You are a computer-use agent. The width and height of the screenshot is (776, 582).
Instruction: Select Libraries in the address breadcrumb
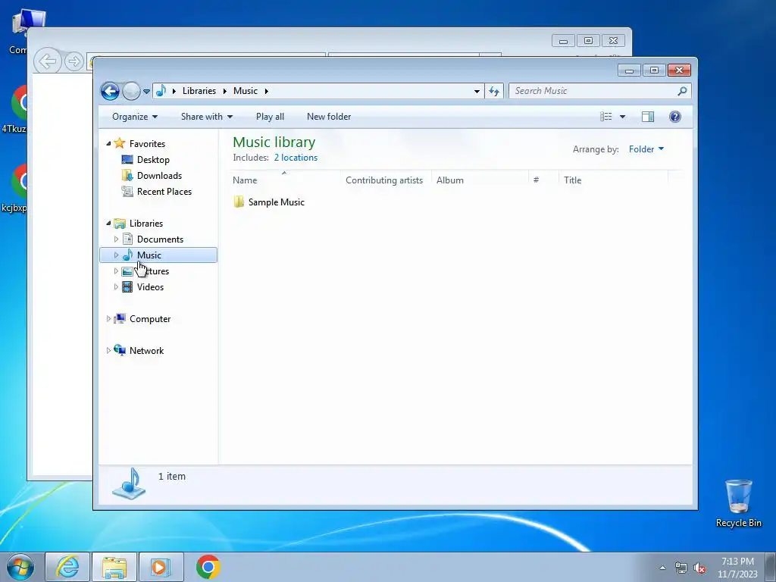pos(199,91)
